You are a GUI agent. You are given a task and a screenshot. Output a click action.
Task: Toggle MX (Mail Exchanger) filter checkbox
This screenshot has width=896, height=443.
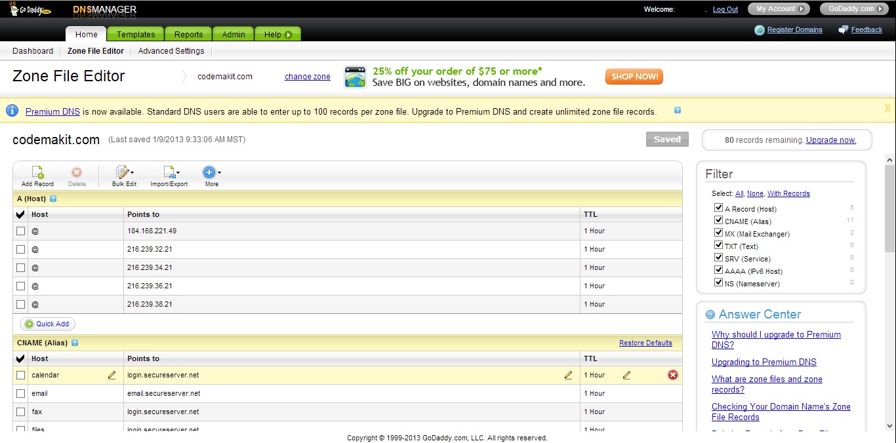tap(718, 233)
